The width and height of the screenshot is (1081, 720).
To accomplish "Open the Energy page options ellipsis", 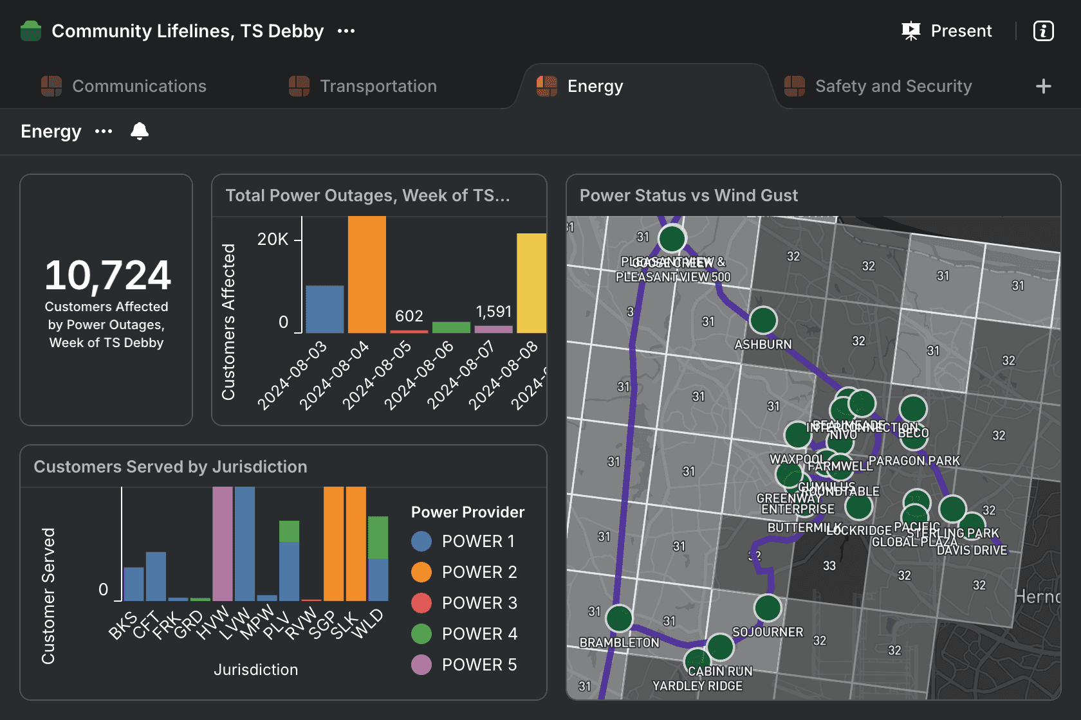I will (104, 131).
